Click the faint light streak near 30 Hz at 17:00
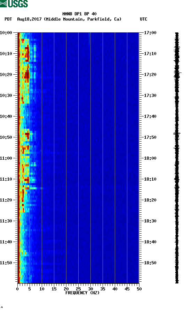This screenshot has height=311, width=192. pyautogui.click(x=89, y=39)
